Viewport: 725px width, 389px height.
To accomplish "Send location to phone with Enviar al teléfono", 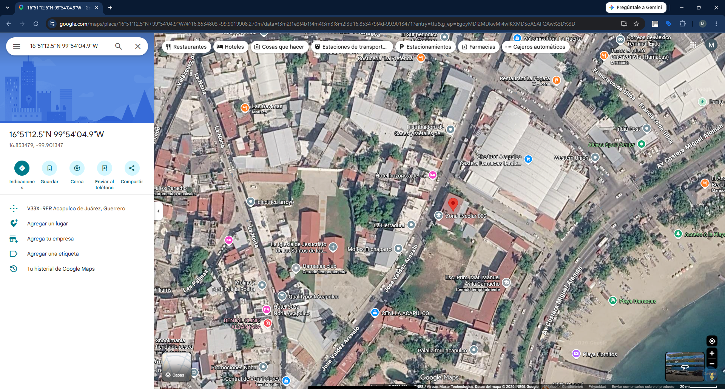I will click(105, 175).
